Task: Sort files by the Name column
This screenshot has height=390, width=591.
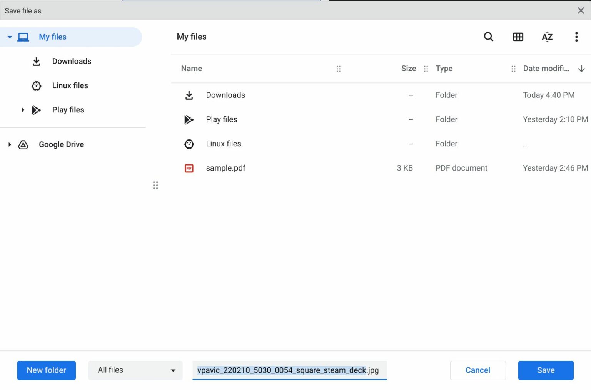Action: [191, 68]
